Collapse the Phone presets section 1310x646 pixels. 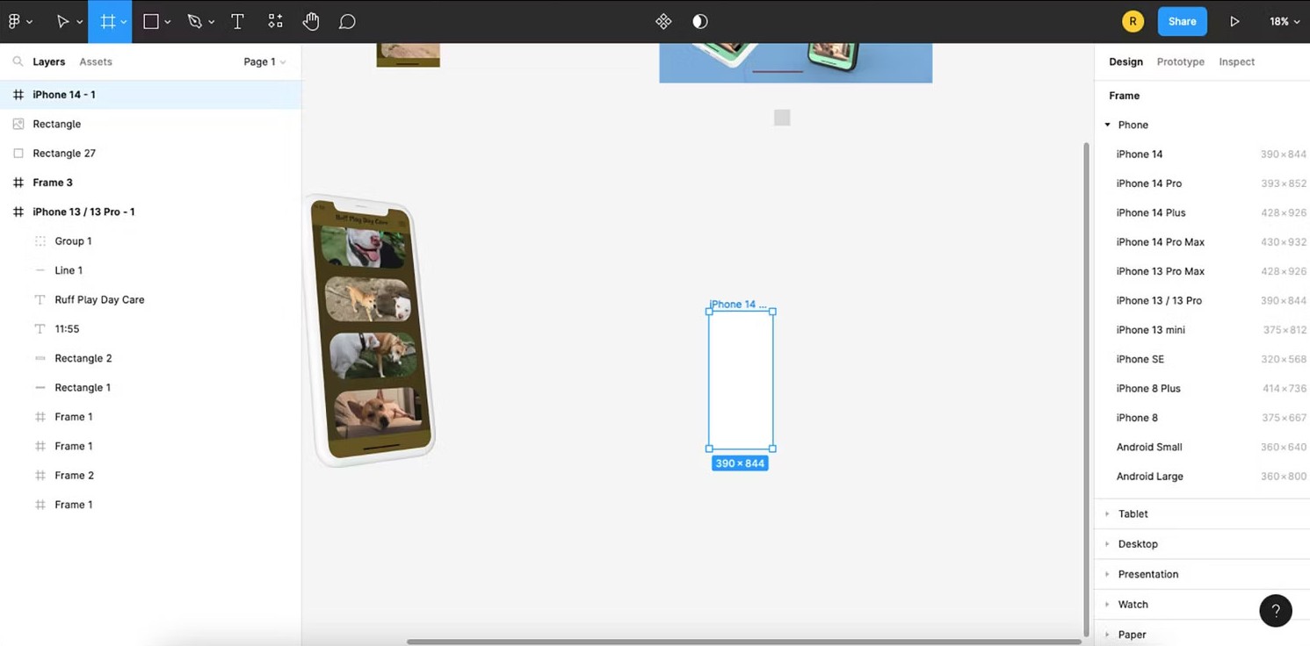(x=1108, y=125)
